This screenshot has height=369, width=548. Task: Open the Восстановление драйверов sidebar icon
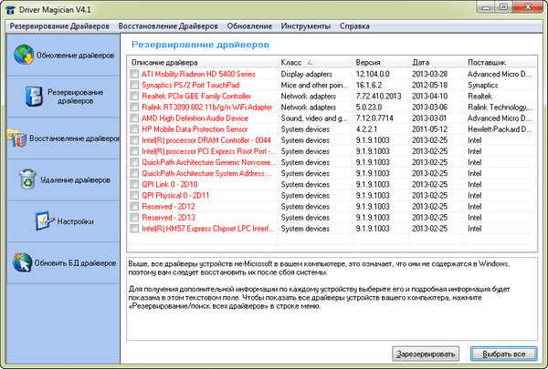[x=14, y=139]
